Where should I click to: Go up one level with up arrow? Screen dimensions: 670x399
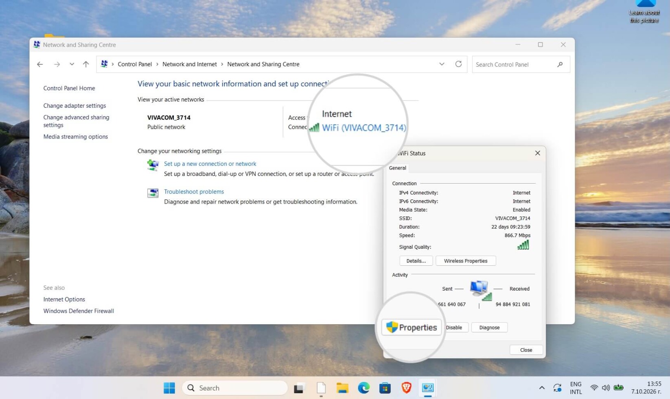[x=86, y=64]
